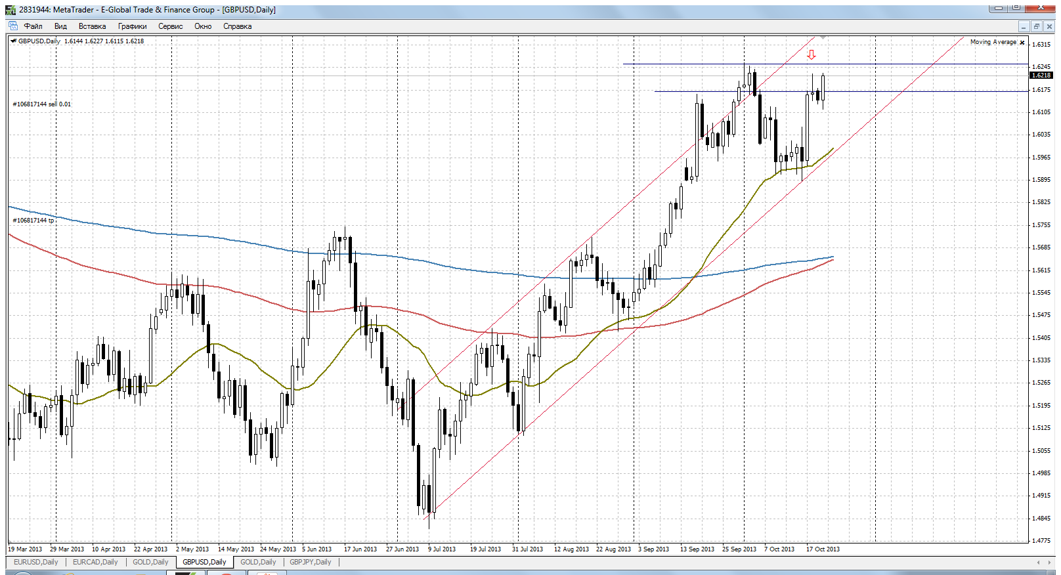Switch to the EURCAD,Daily chart tab

95,563
